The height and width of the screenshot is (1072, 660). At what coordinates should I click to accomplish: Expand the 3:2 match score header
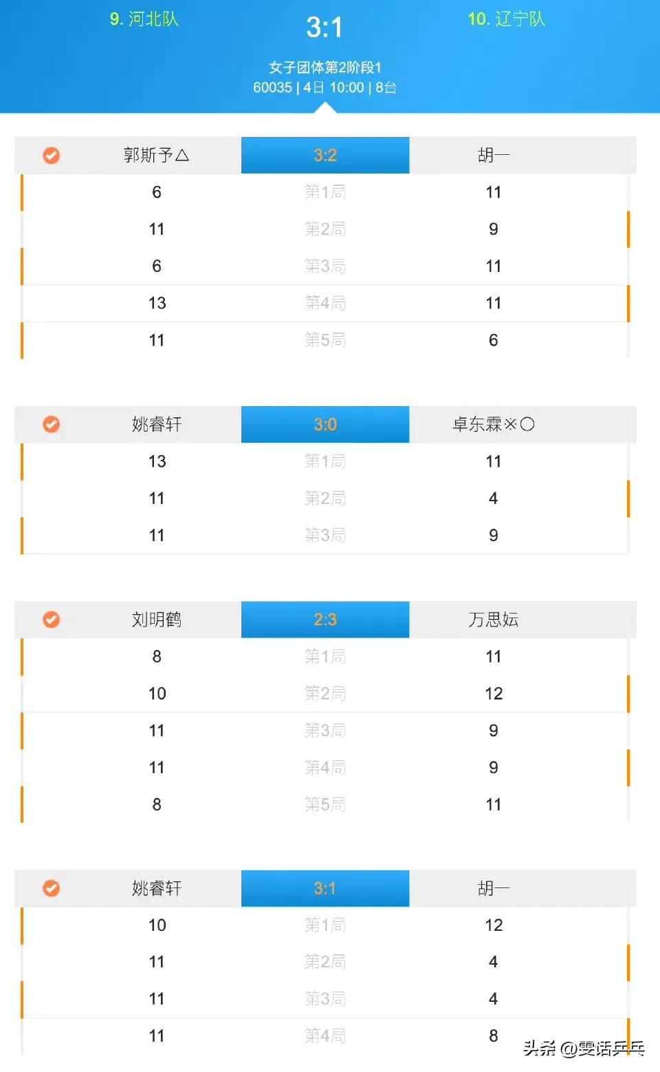325,156
